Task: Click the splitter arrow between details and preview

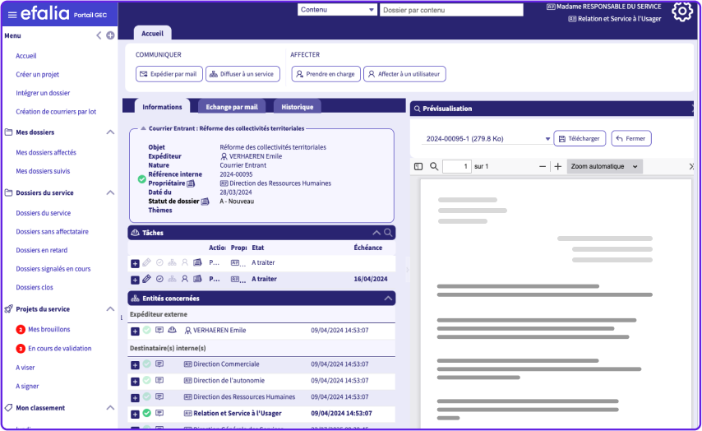Action: (x=407, y=270)
